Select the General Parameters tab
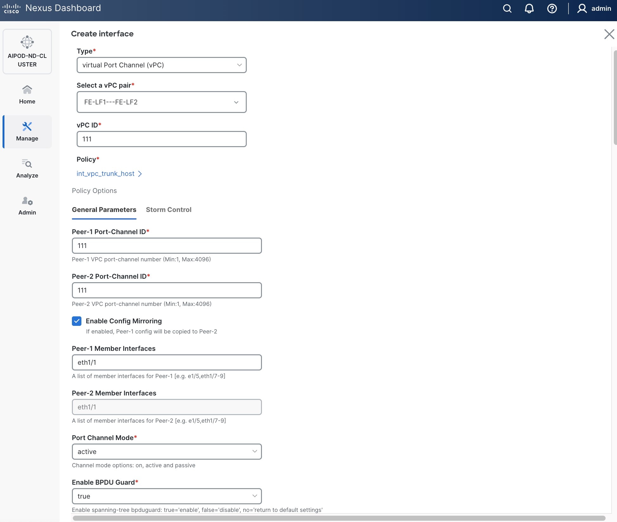Image resolution: width=617 pixels, height=522 pixels. tap(104, 209)
